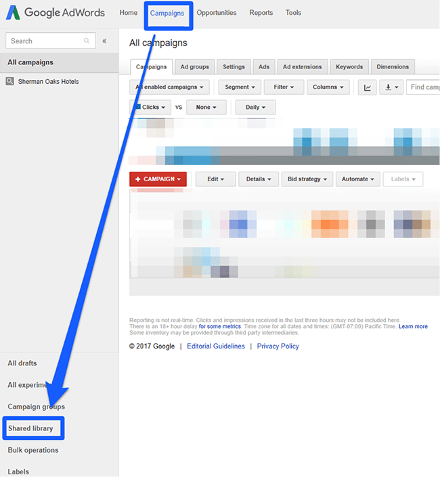Viewport: 440px width, 477px height.
Task: Switch to the Ad extensions tab
Action: pyautogui.click(x=303, y=66)
